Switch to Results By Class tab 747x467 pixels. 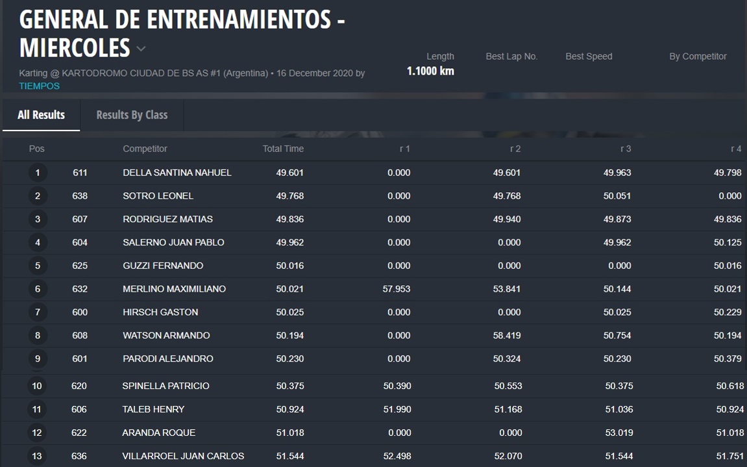132,115
